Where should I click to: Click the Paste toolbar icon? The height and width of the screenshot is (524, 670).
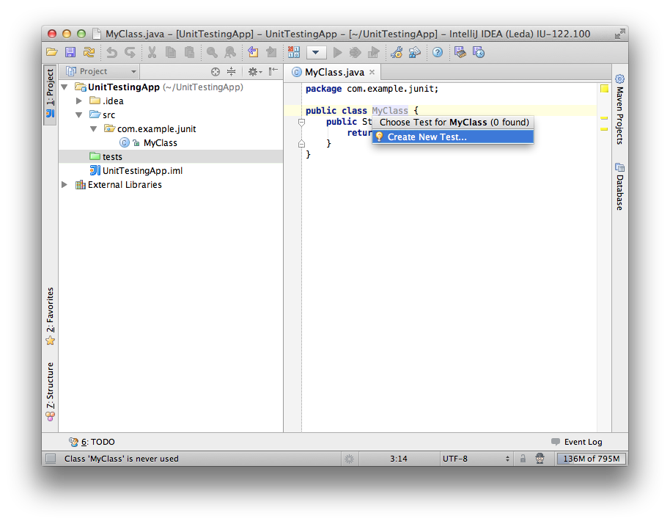189,52
